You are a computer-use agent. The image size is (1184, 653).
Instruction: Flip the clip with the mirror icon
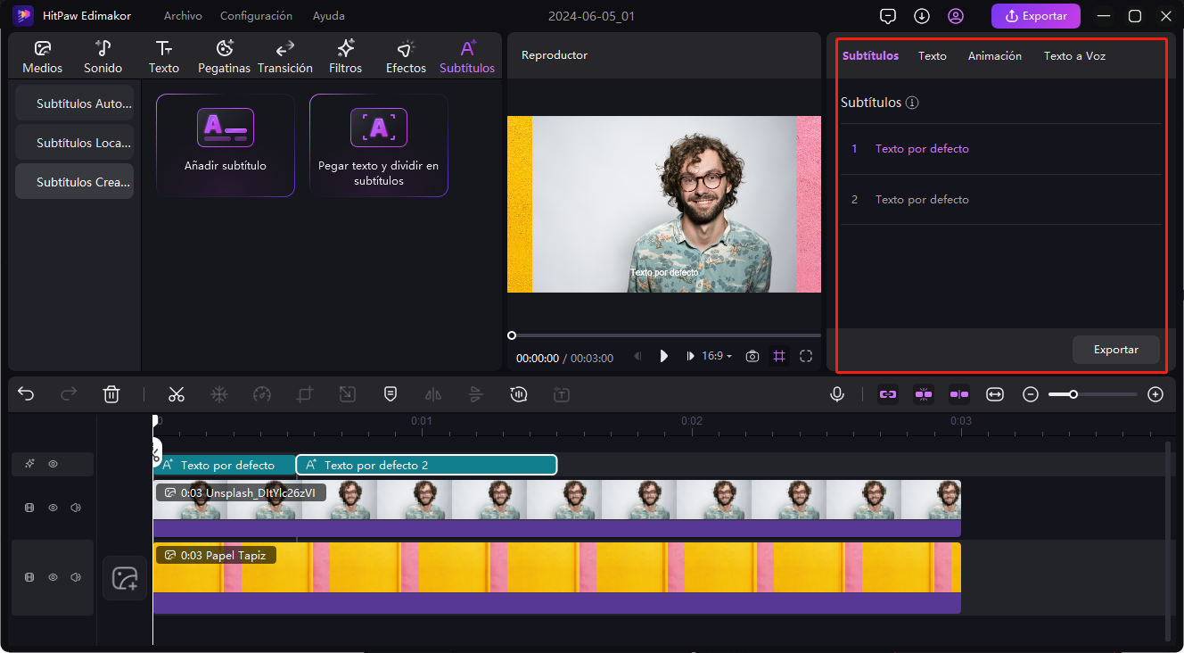click(x=433, y=393)
